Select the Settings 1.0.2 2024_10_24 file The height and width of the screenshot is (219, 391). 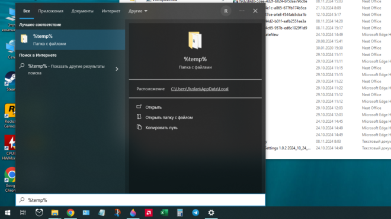click(x=288, y=148)
